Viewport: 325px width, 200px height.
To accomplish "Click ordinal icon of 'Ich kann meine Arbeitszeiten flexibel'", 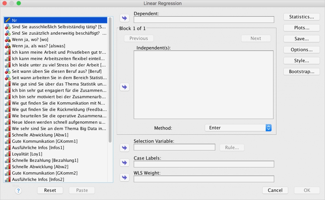I will tap(8, 59).
